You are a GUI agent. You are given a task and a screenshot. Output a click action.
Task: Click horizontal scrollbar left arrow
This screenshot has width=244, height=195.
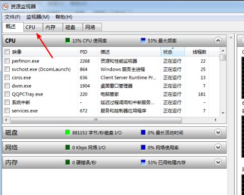[6, 120]
